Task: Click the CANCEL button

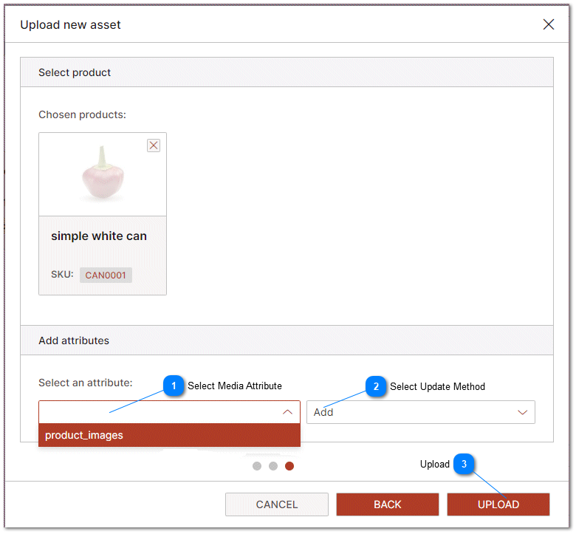Action: click(x=277, y=505)
